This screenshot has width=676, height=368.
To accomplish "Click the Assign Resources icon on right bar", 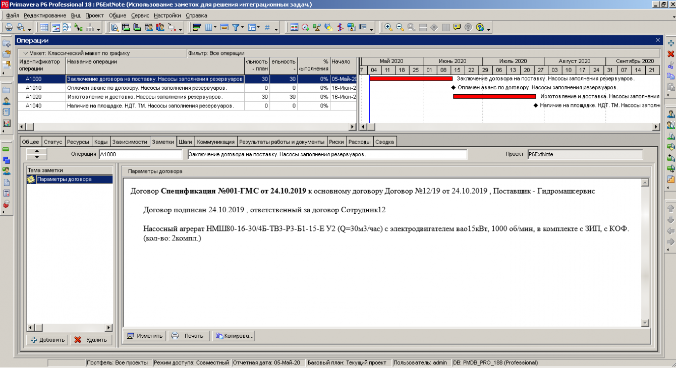I will [671, 114].
